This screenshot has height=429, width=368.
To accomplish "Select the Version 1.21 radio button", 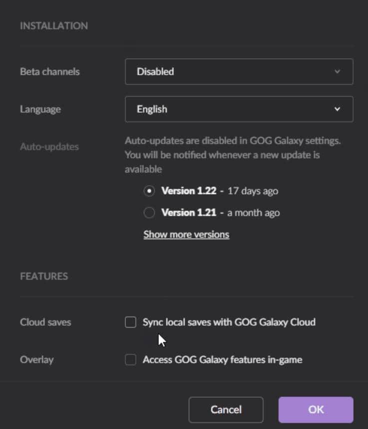I will 149,212.
